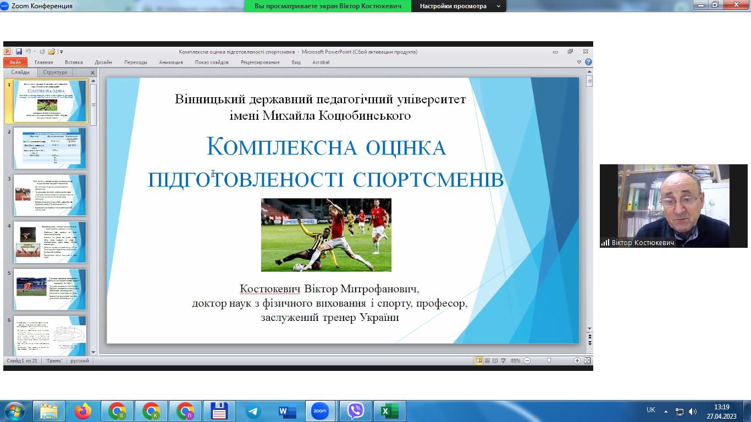751x422 pixels.
Task: Click the zoom in plus button
Action: click(577, 360)
